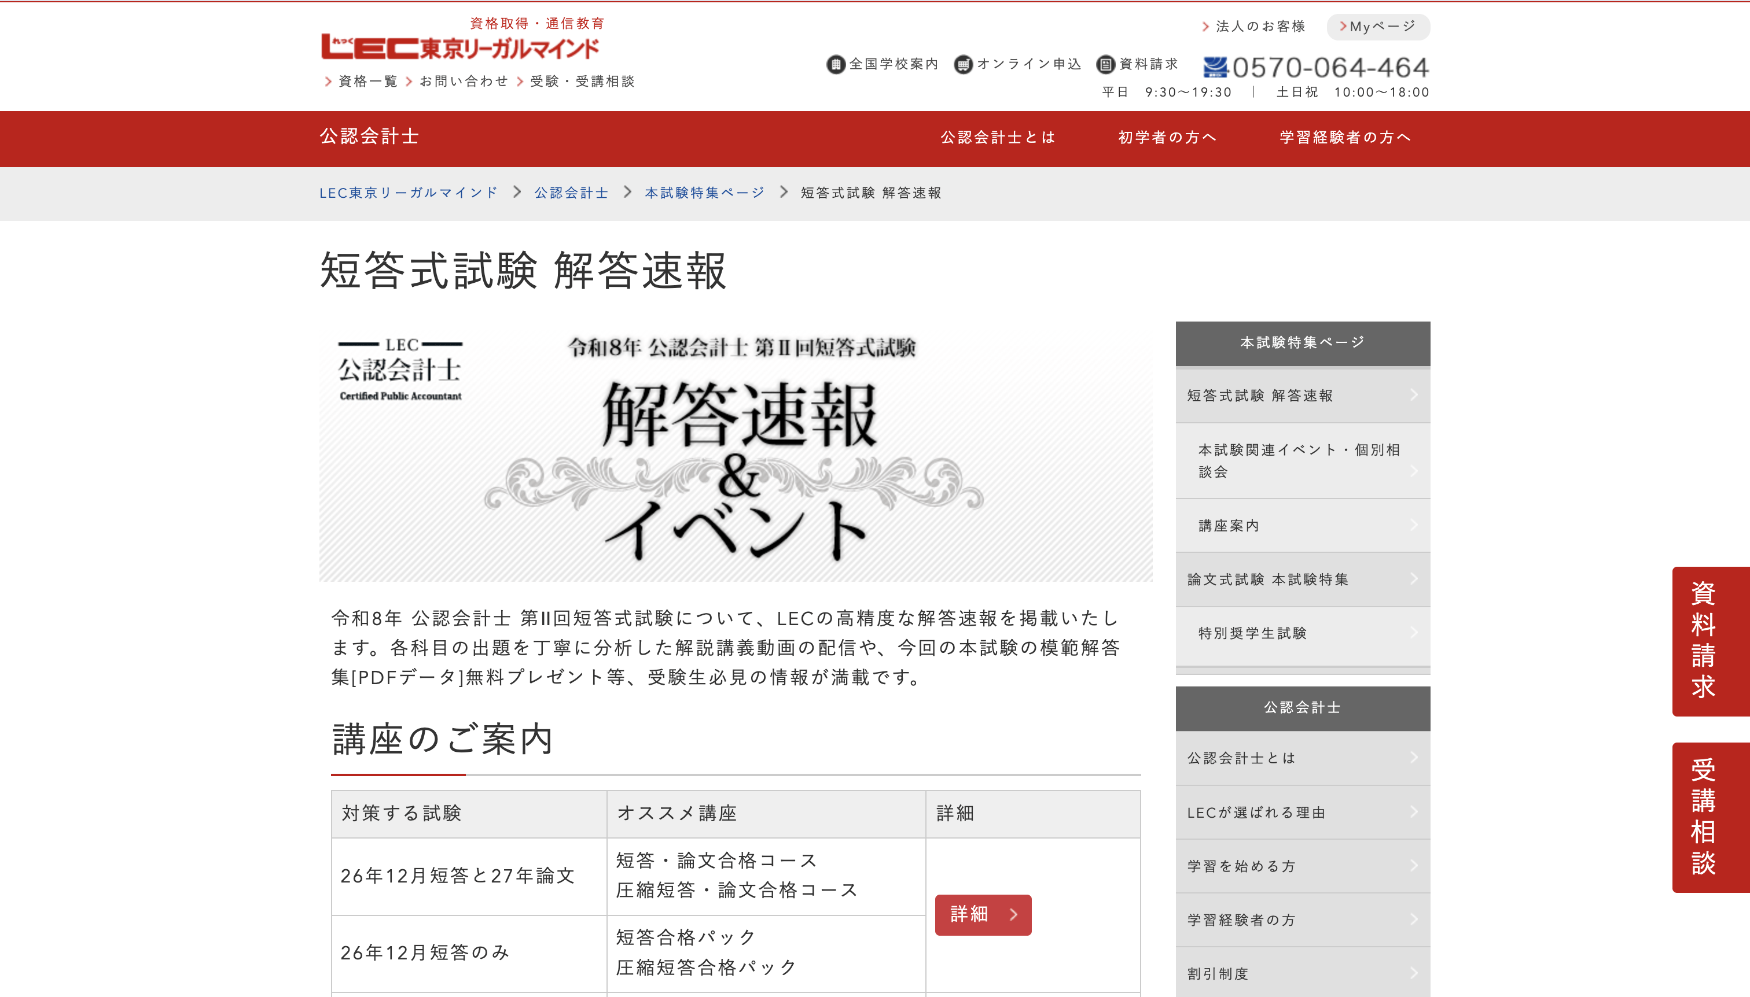Click the chevron on the 論文式試験 本試験特集 row
Viewport: 1750px width, 997px height.
click(x=1414, y=579)
